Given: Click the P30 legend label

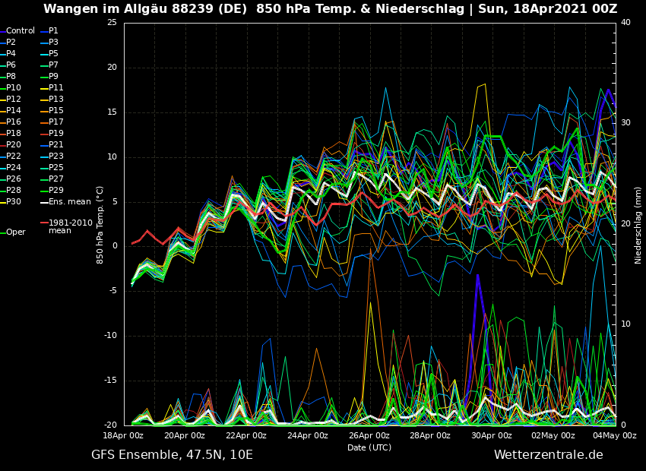Looking at the screenshot, I should coord(14,202).
